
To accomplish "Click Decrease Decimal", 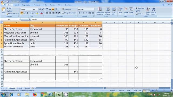I will [x=93, y=13].
